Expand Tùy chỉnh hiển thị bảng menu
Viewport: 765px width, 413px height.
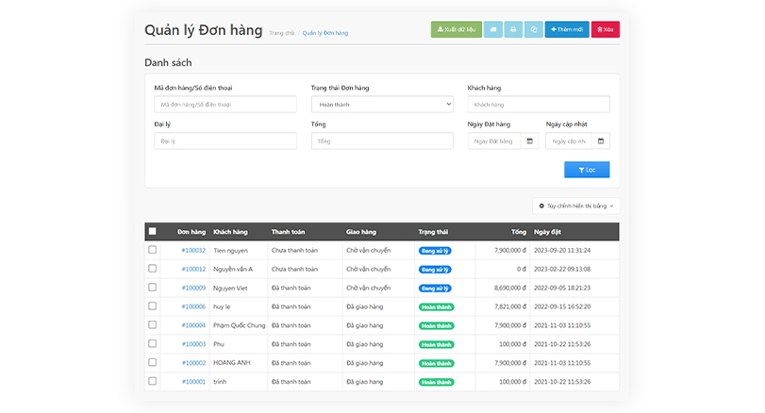(576, 206)
